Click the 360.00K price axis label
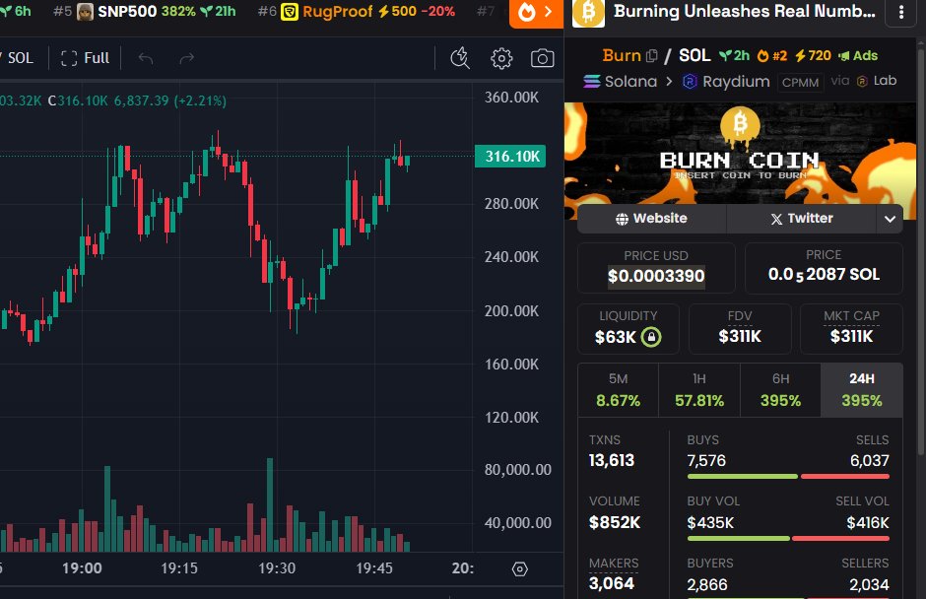This screenshot has height=599, width=926. coord(511,98)
